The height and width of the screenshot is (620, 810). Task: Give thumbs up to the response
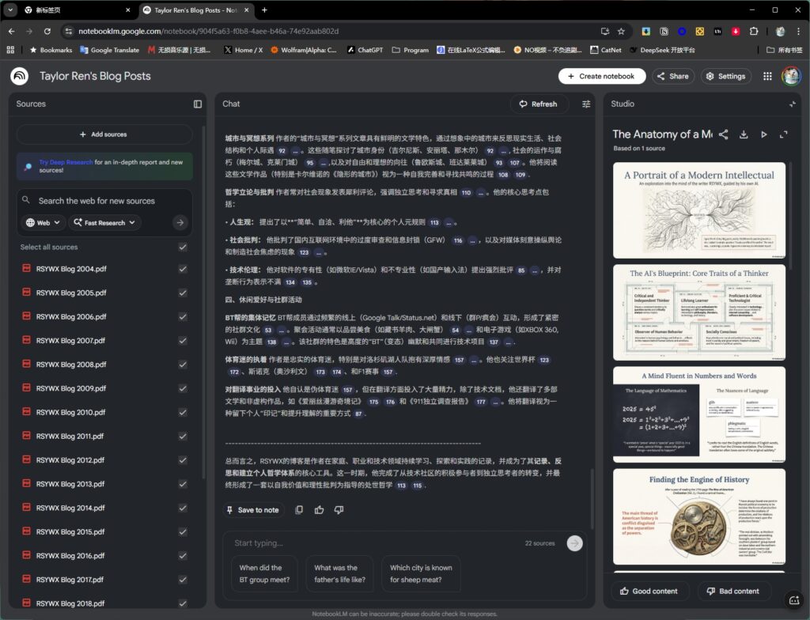[x=319, y=510]
